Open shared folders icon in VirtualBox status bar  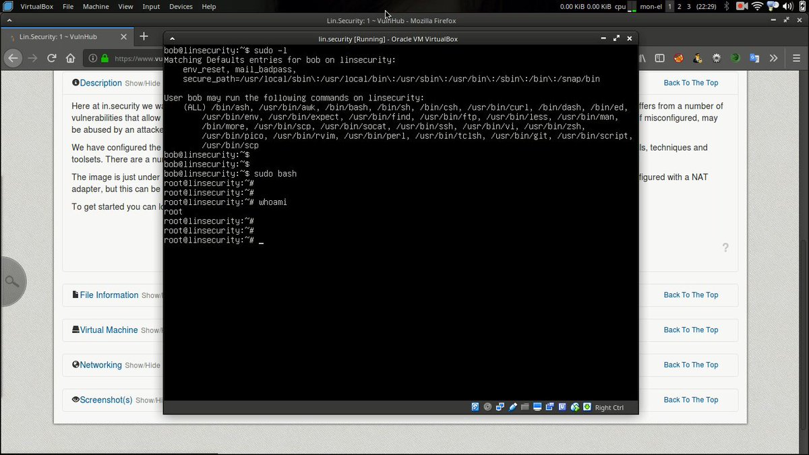point(525,407)
